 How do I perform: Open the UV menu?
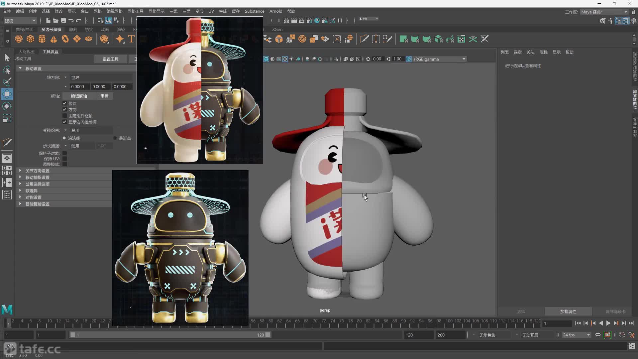pos(211,11)
